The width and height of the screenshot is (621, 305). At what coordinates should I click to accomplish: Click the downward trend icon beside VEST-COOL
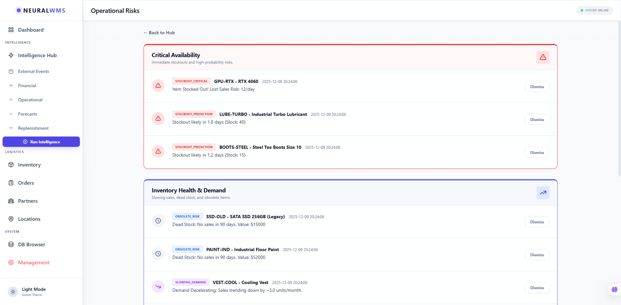point(158,286)
